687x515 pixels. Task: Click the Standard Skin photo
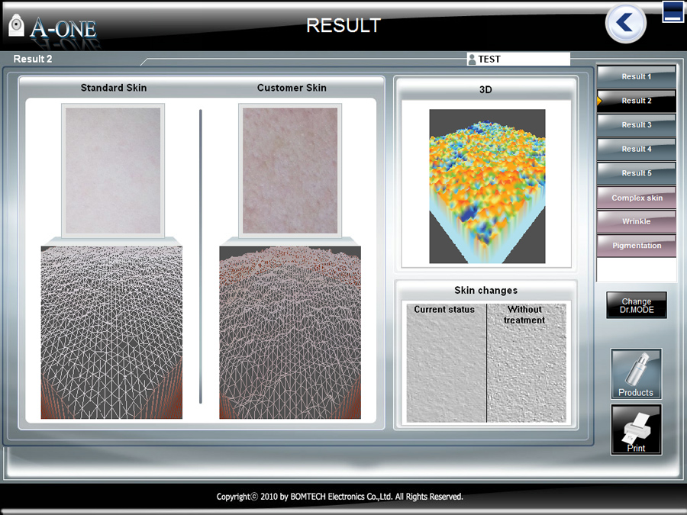113,170
